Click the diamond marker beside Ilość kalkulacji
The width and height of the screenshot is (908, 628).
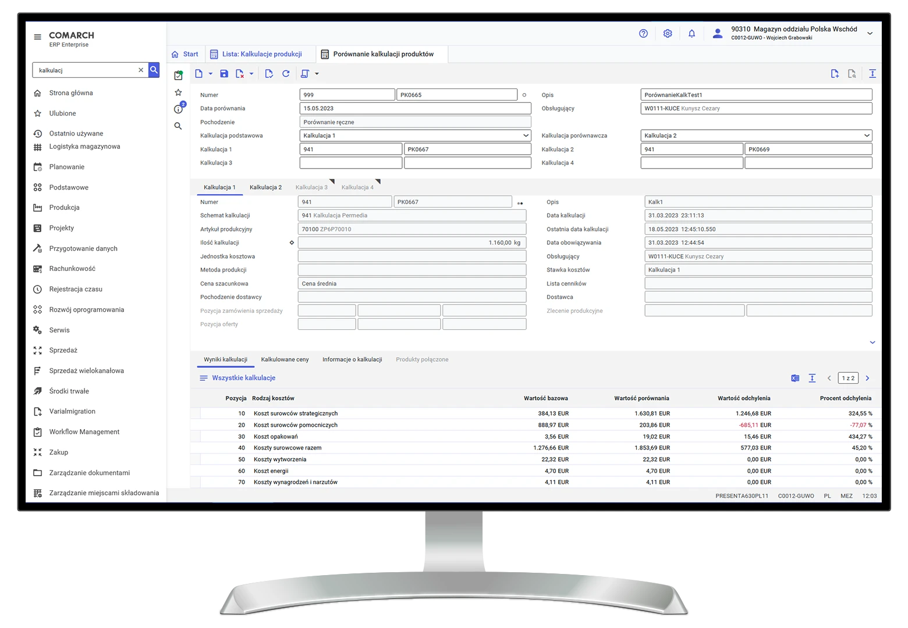(292, 242)
